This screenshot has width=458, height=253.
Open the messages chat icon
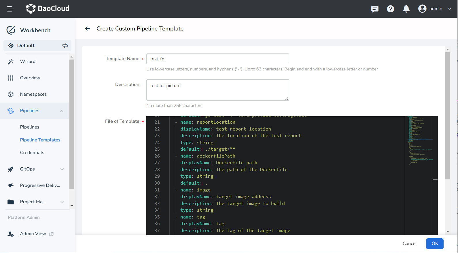375,9
